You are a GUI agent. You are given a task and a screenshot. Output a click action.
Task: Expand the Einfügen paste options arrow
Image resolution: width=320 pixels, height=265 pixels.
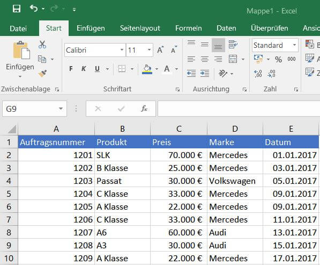tap(20, 76)
